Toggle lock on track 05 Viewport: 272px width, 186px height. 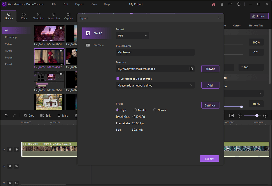10,149
